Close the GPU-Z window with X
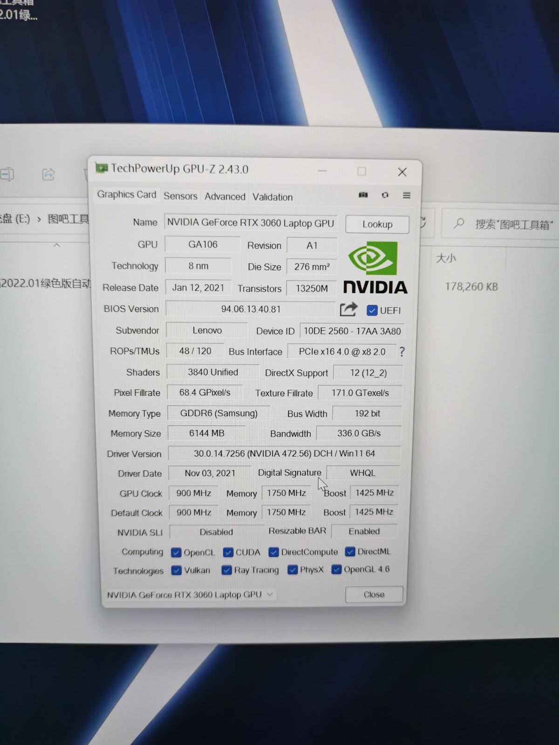 coord(402,172)
